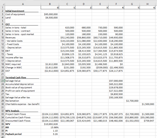Select the $57,000,000 salvage value cell
The height and width of the screenshot is (138, 157).
point(116,81)
